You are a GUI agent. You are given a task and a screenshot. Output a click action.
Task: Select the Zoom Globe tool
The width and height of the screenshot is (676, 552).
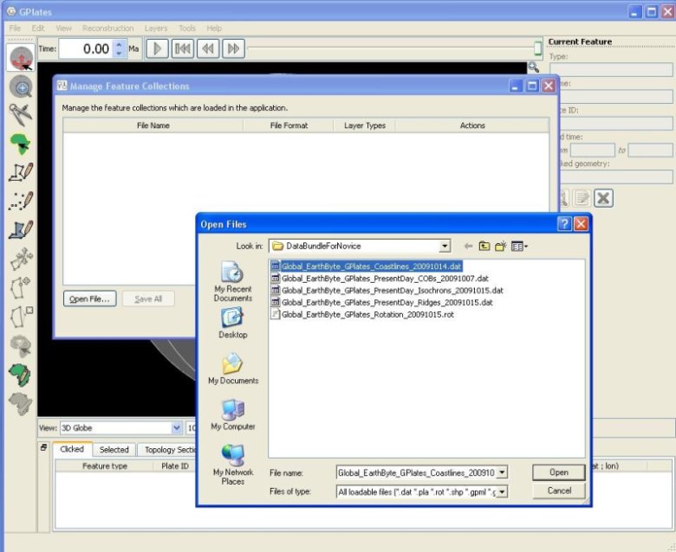[20, 87]
